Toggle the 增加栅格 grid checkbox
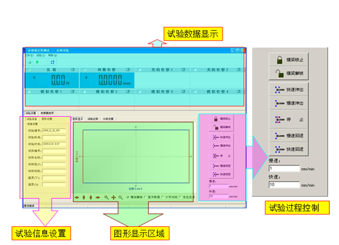The image size is (339, 245). click(x=128, y=197)
